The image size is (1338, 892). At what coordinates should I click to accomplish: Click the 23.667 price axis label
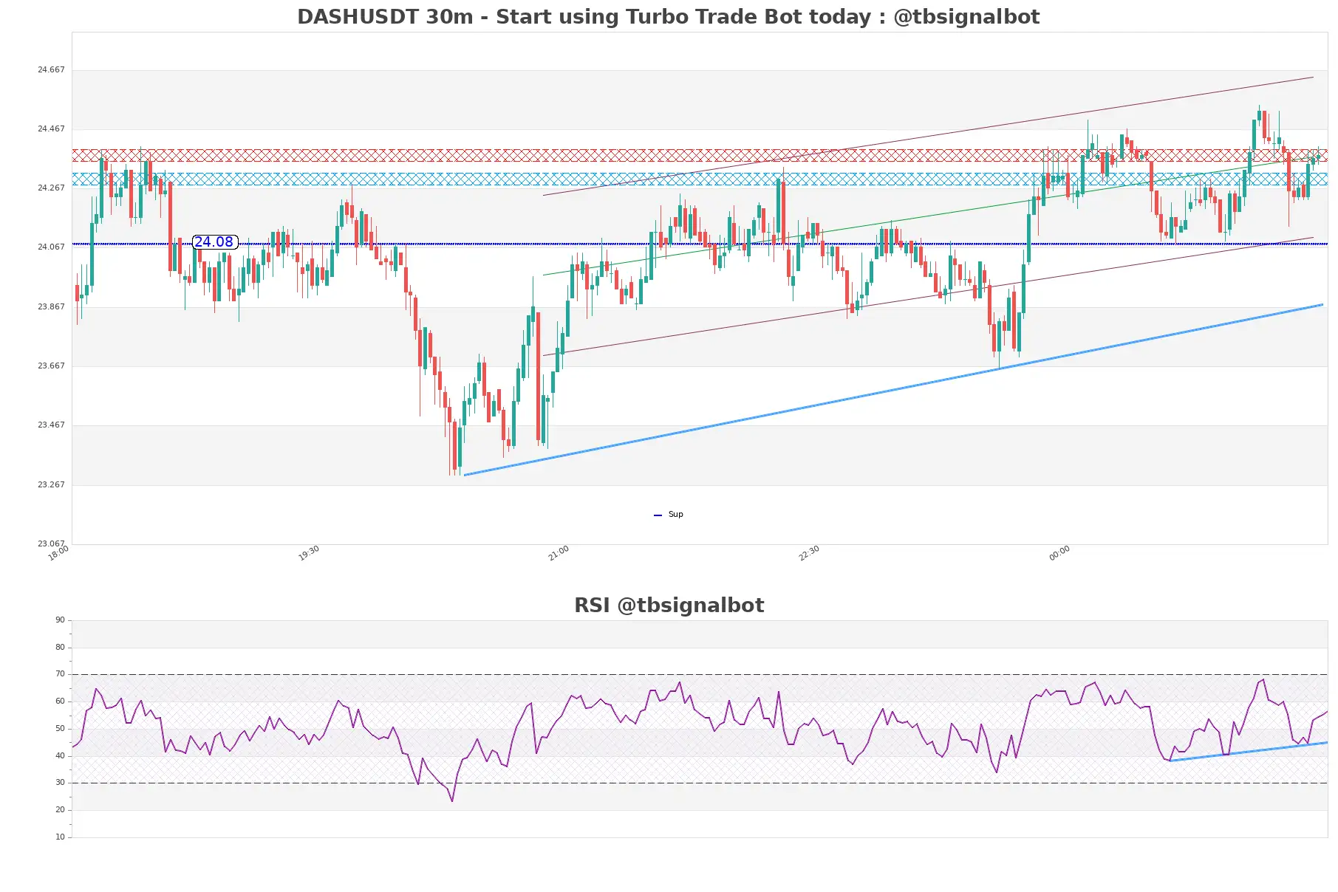click(x=51, y=366)
